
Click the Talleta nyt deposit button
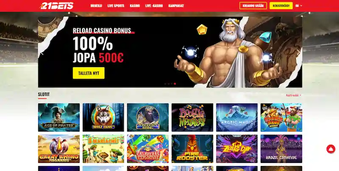click(x=89, y=73)
